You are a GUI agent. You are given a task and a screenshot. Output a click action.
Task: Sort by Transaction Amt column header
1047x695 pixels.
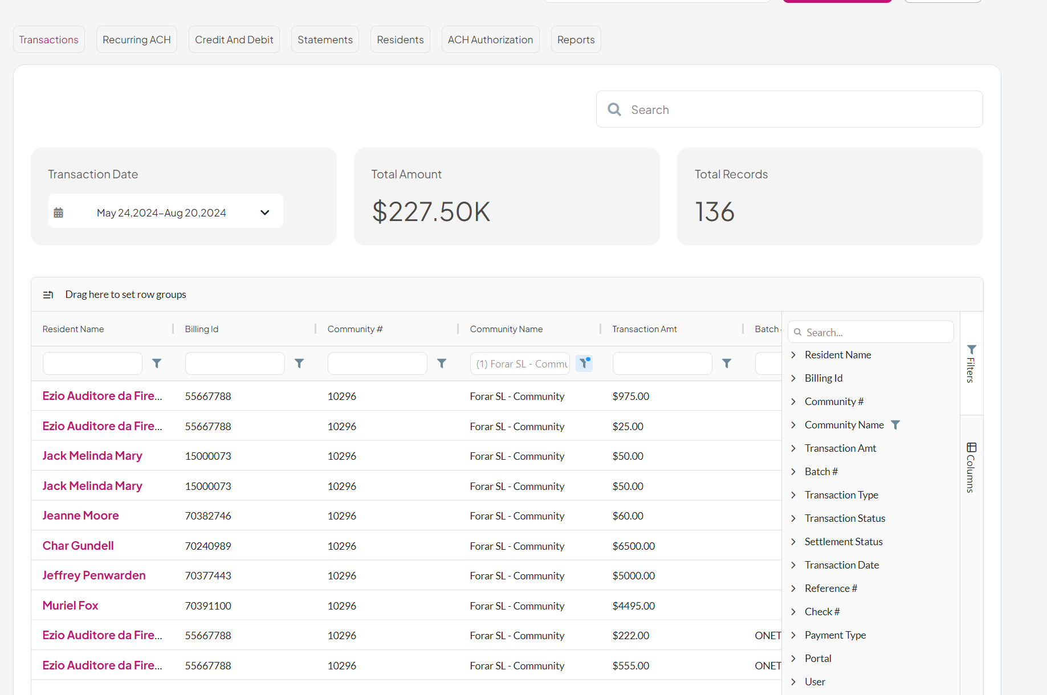pos(645,329)
